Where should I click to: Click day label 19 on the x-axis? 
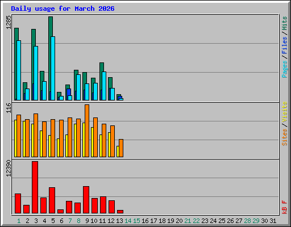(171, 221)
